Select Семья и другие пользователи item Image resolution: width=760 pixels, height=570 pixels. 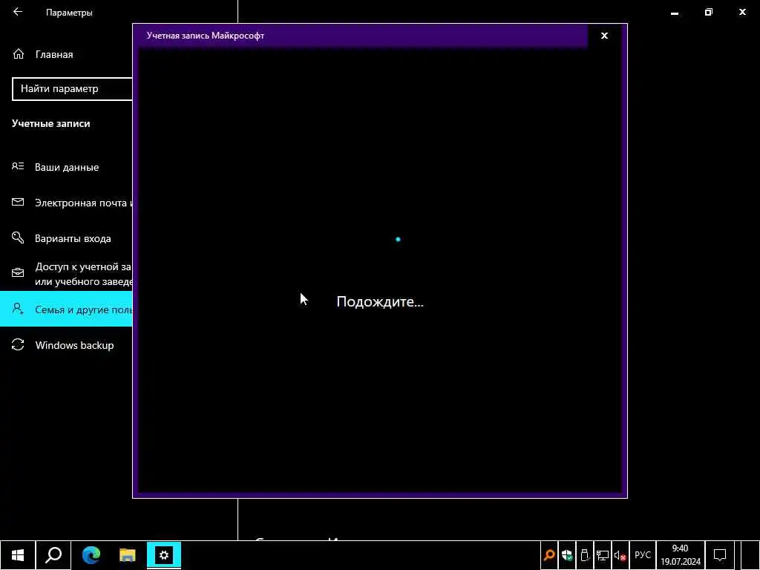click(66, 309)
